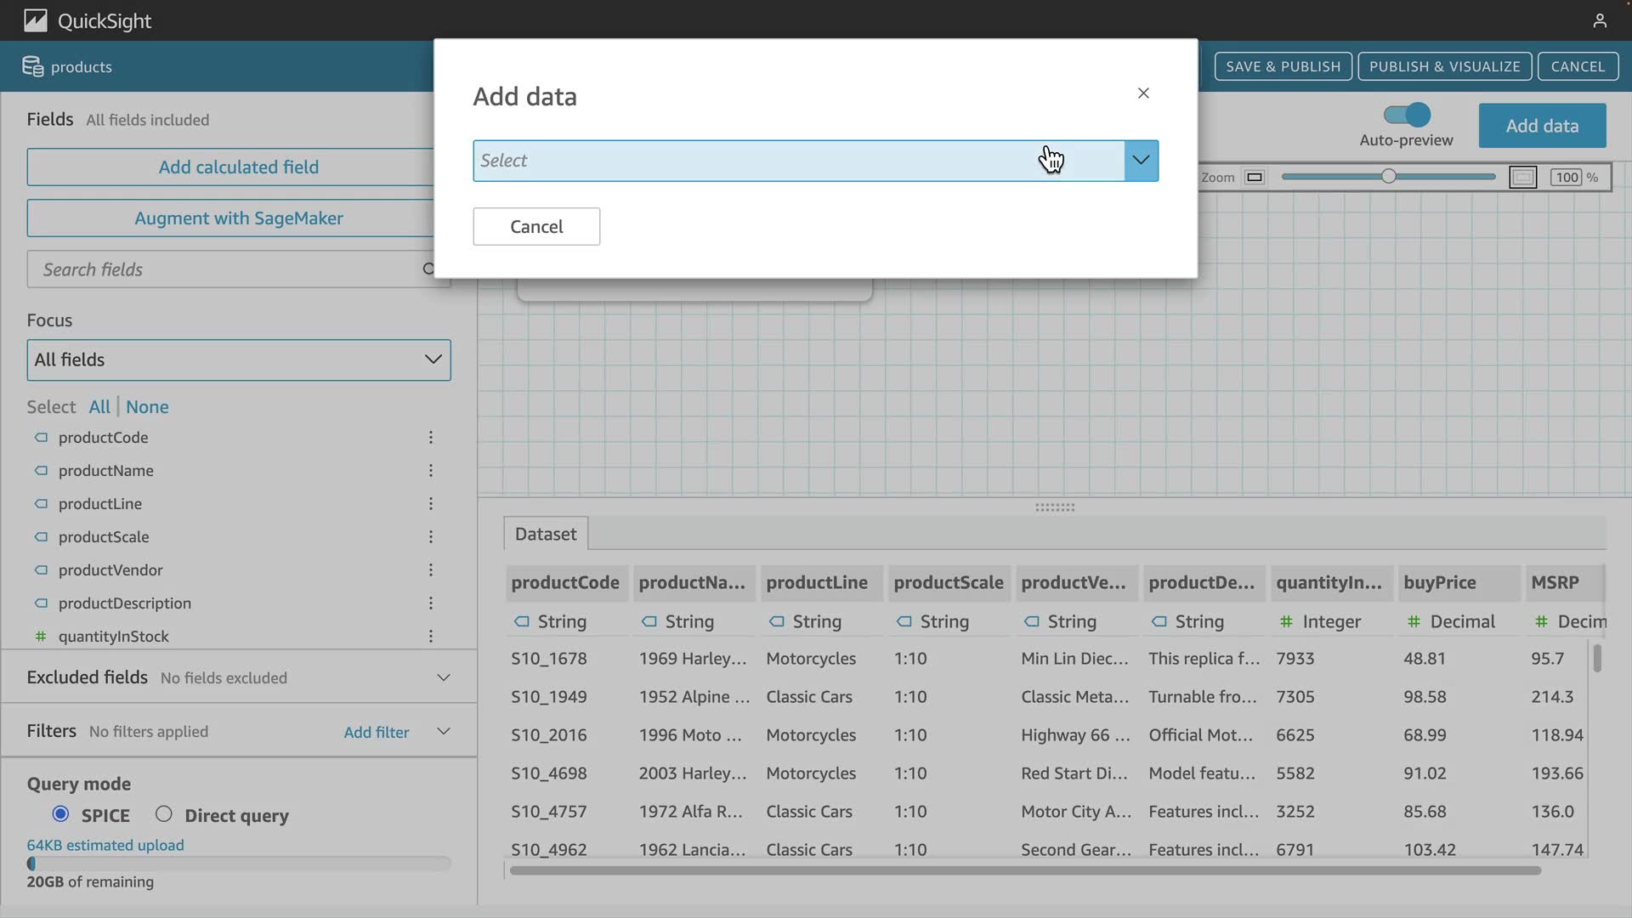The height and width of the screenshot is (918, 1632).
Task: Click Cancel in the dialog
Action: [x=535, y=227]
